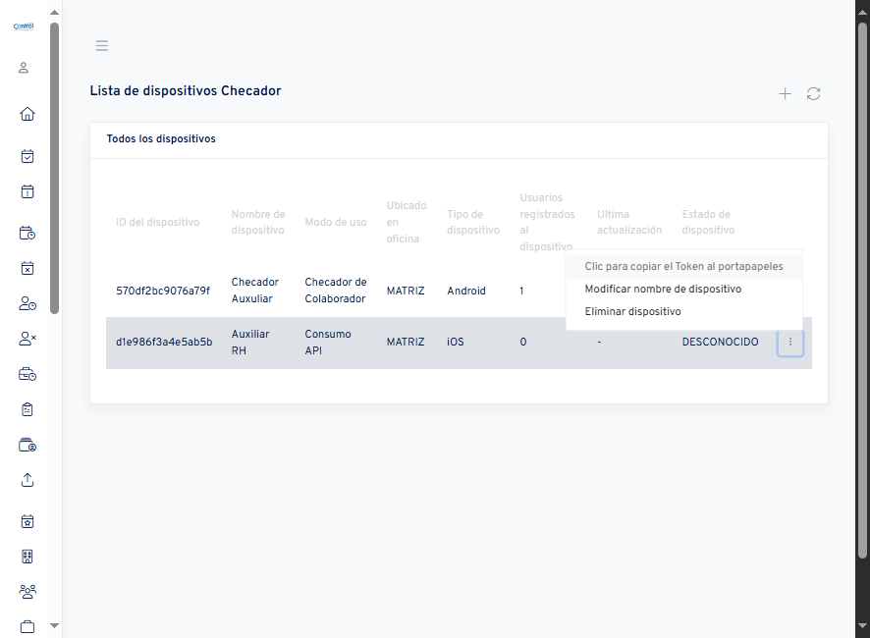Click the Todos los dispositivos heading
The width and height of the screenshot is (870, 638).
click(x=161, y=138)
